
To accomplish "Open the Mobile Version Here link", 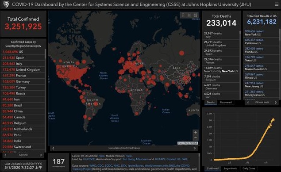I will [129, 156].
